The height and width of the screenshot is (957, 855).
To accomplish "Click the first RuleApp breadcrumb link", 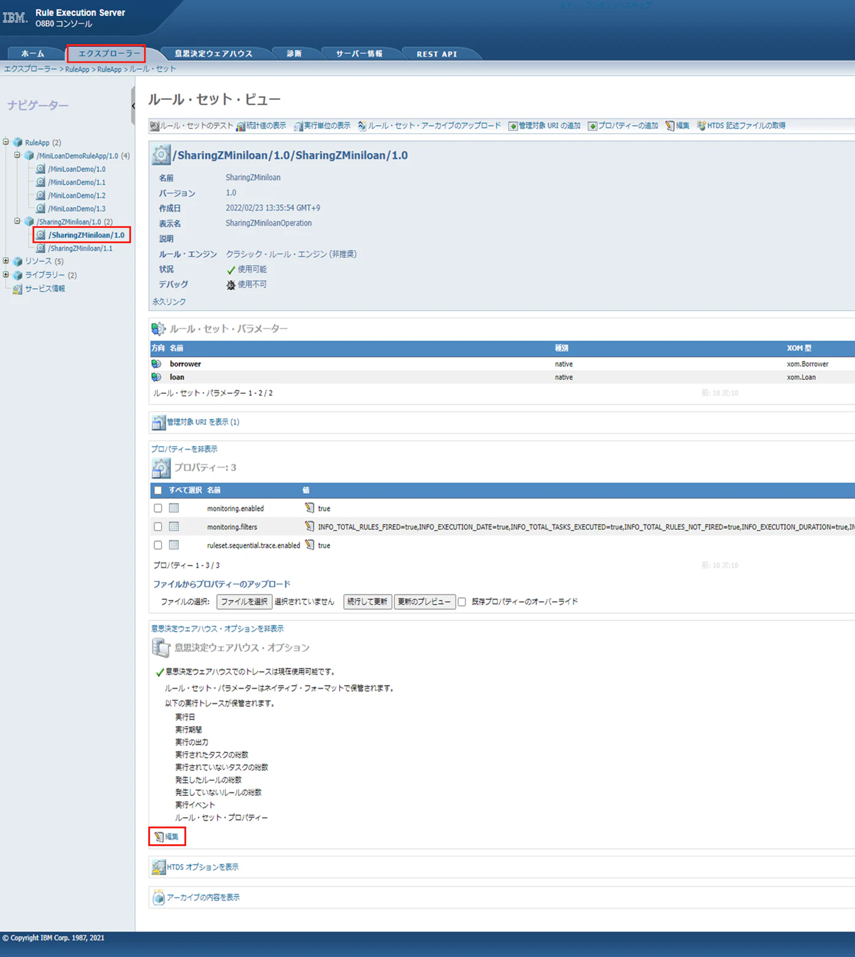I will click(x=77, y=69).
